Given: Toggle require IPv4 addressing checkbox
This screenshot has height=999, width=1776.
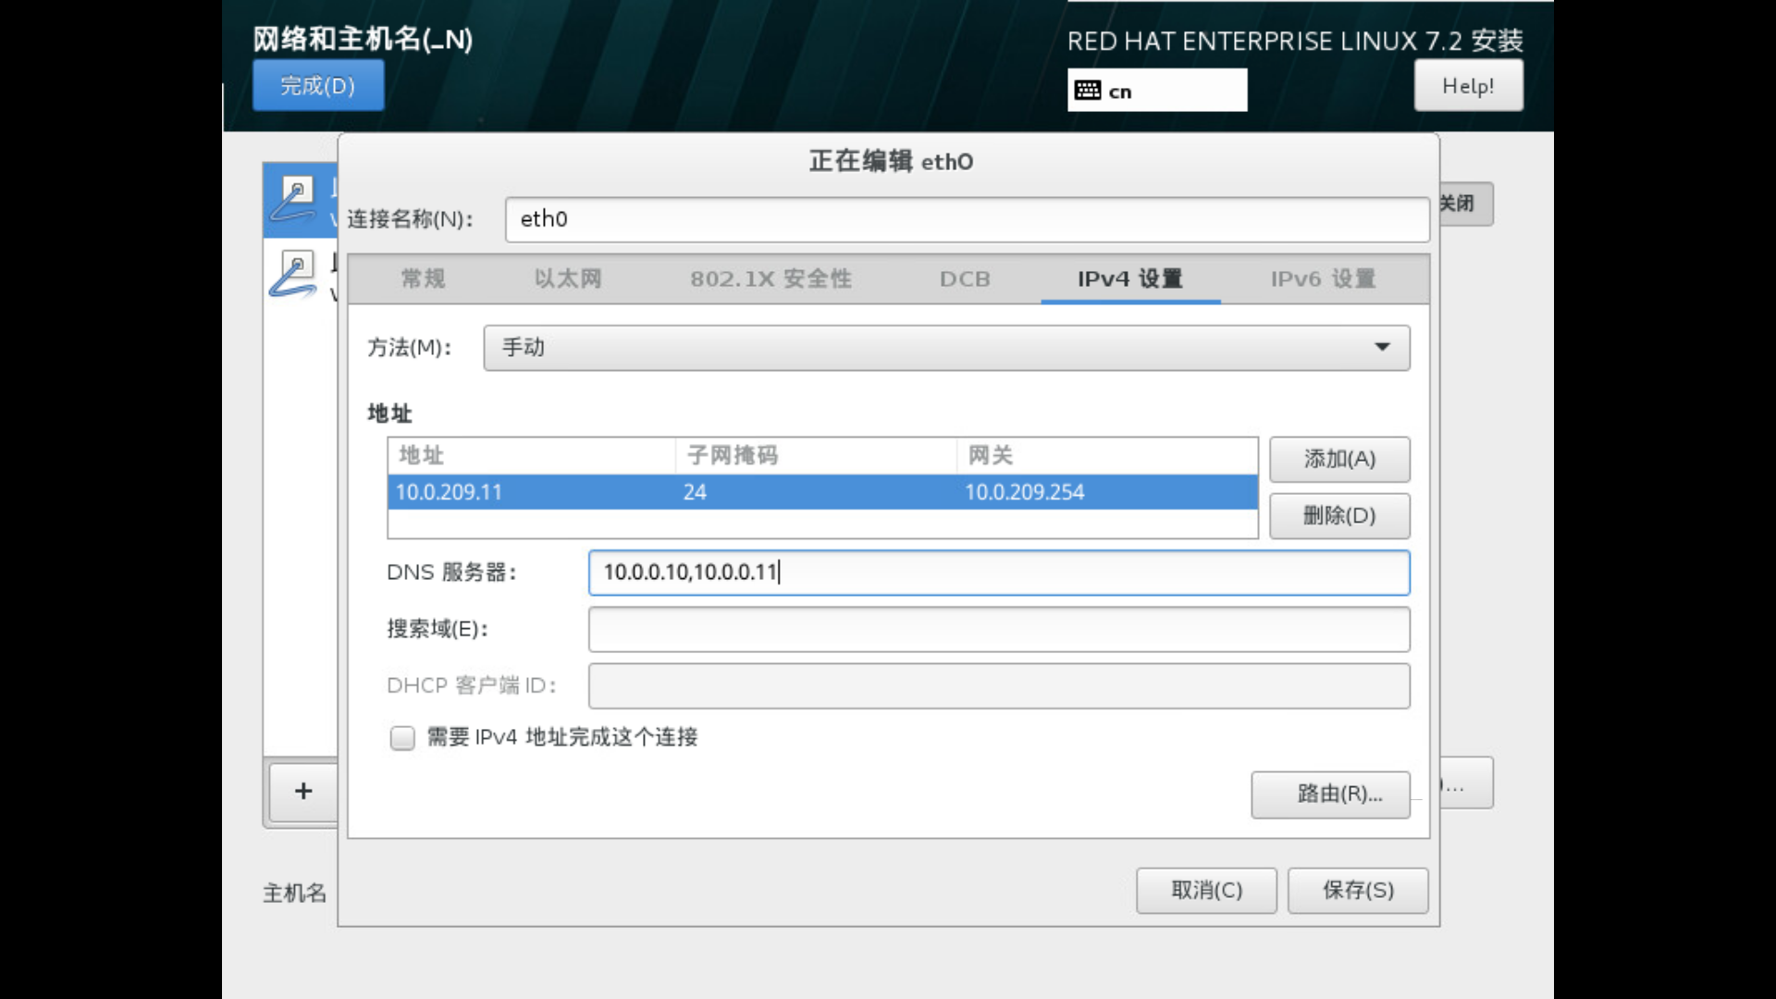Looking at the screenshot, I should pyautogui.click(x=402, y=737).
